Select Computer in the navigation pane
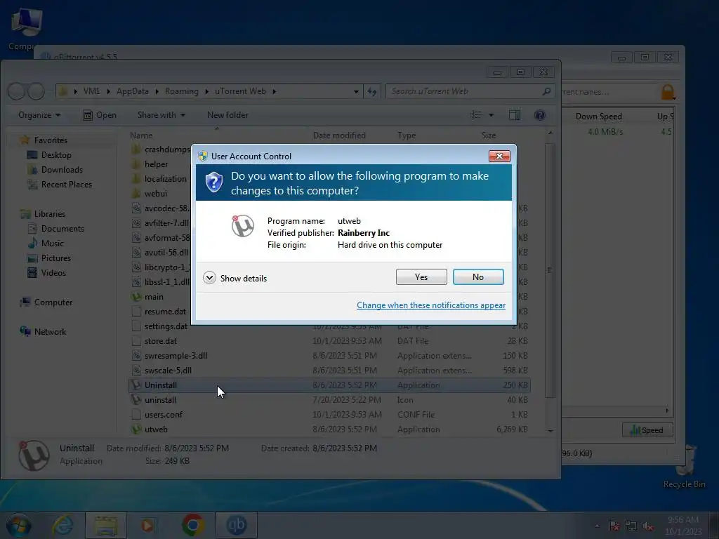Screen dimensions: 719x539 (53, 302)
